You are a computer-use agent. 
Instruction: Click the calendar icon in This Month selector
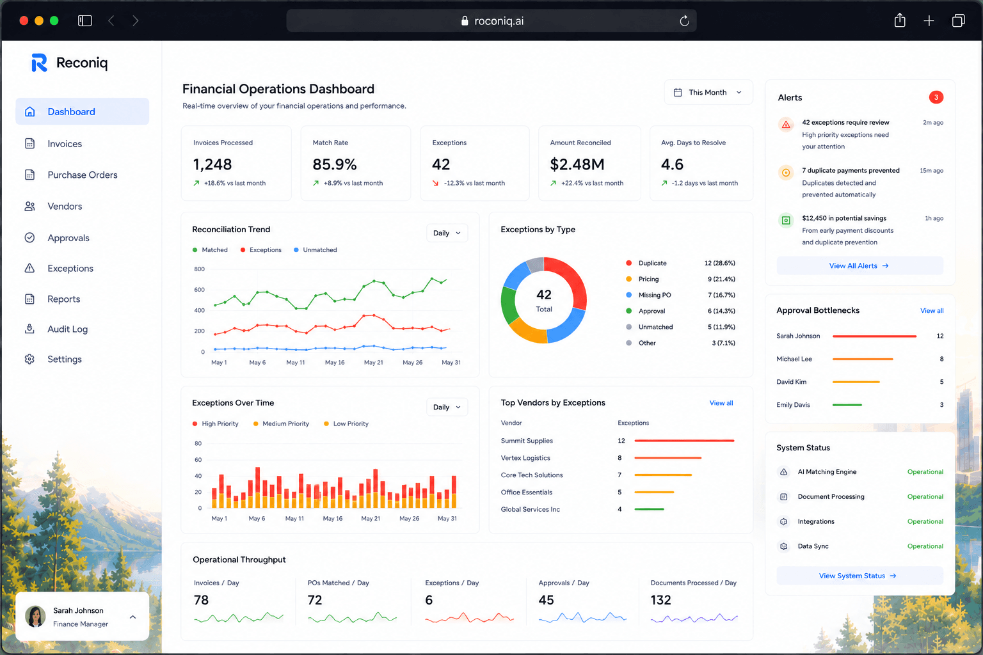678,92
